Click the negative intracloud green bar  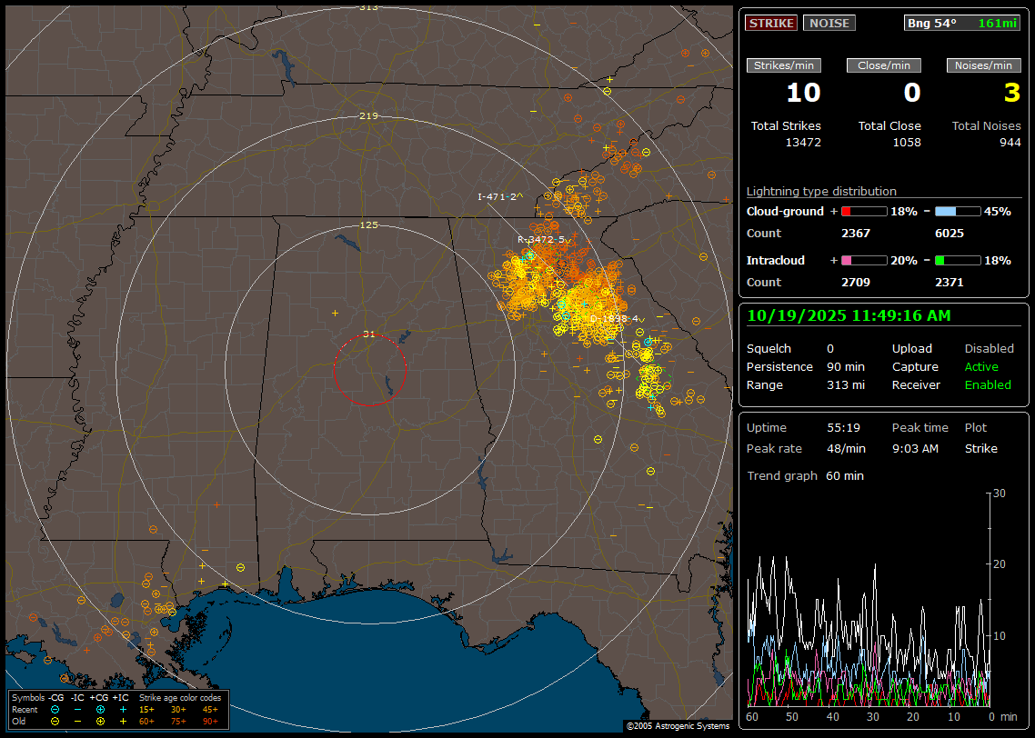pyautogui.click(x=958, y=261)
